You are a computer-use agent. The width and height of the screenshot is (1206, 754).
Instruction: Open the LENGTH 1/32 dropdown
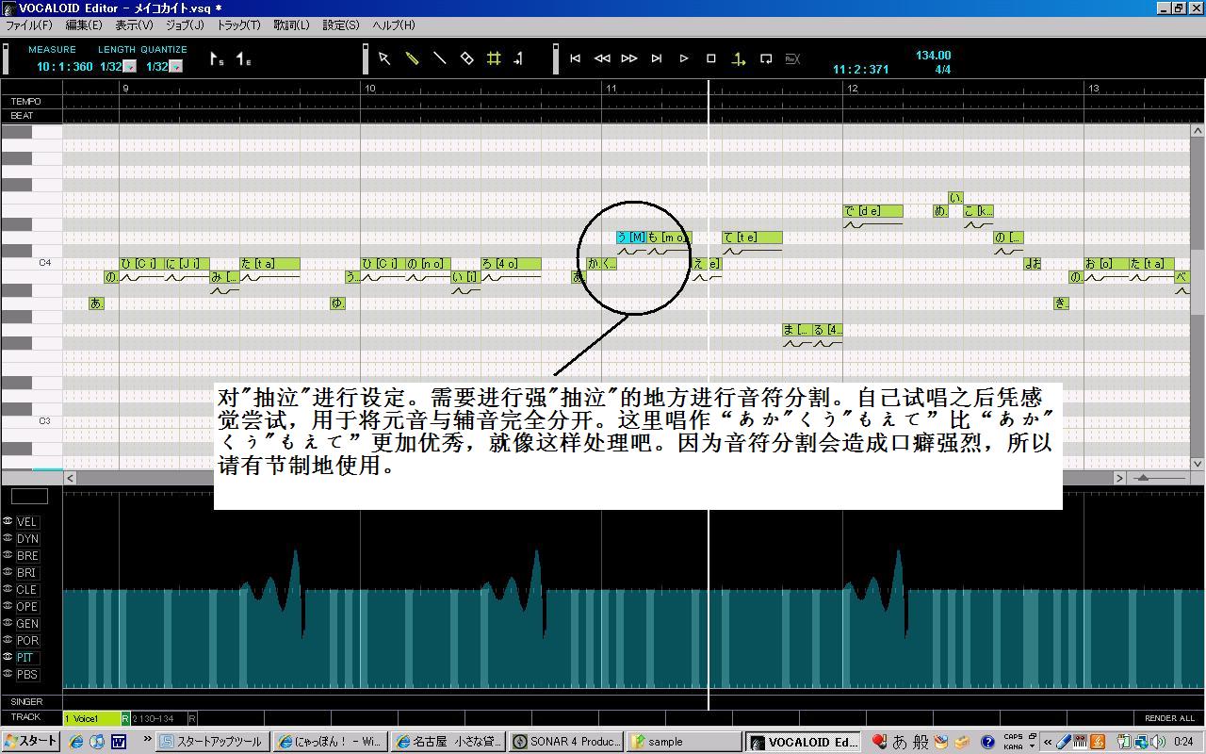point(130,67)
